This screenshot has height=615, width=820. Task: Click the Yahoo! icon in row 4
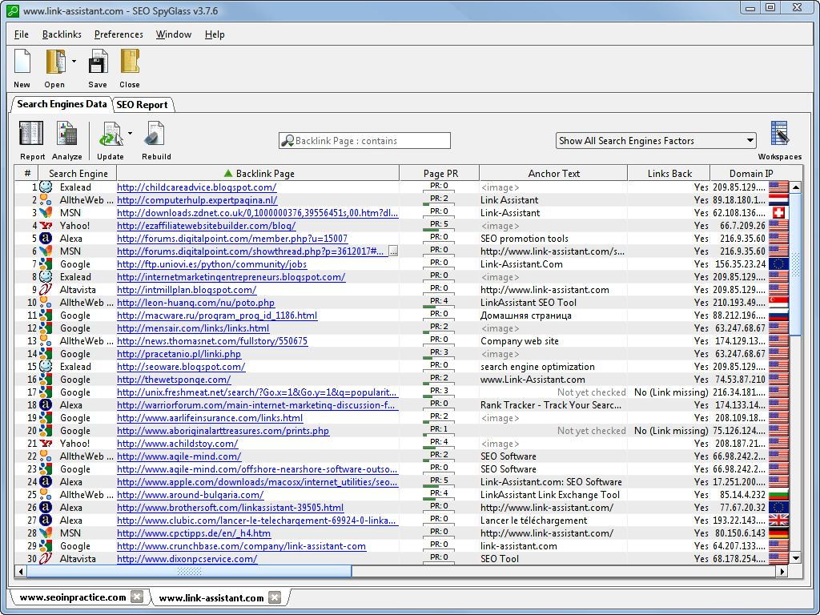46,226
